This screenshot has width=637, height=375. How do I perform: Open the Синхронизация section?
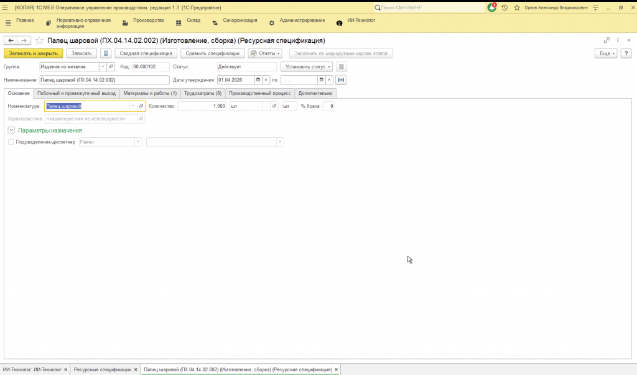pos(239,20)
